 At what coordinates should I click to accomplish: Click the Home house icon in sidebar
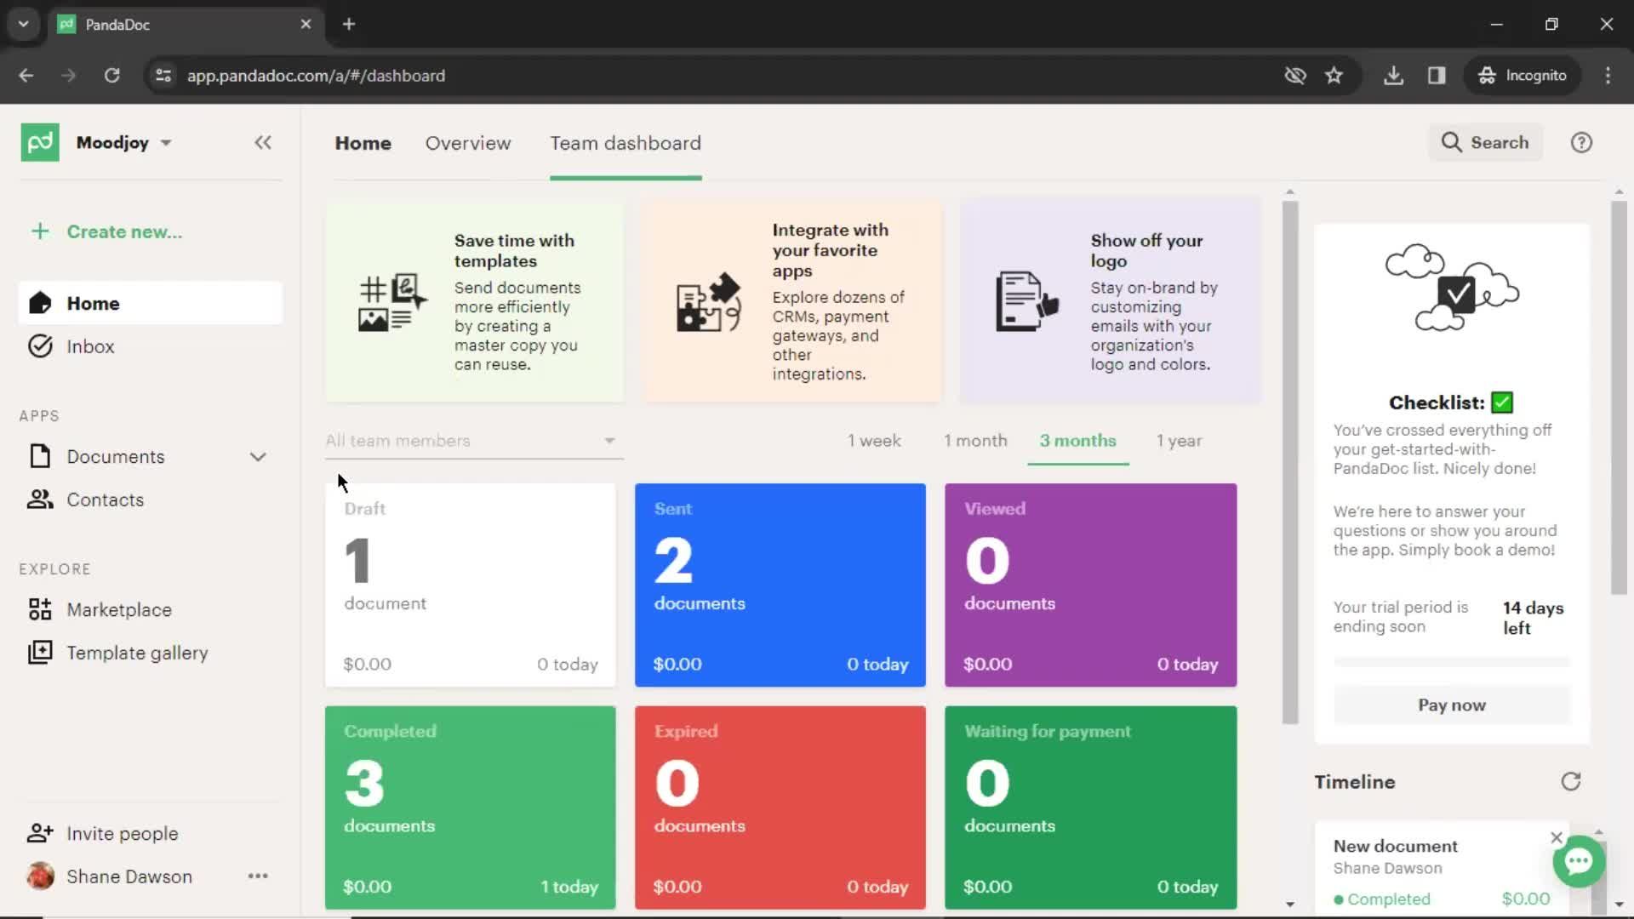(40, 303)
